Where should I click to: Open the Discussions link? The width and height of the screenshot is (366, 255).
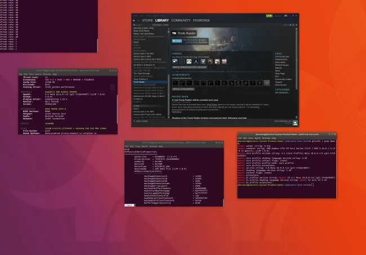click(280, 62)
